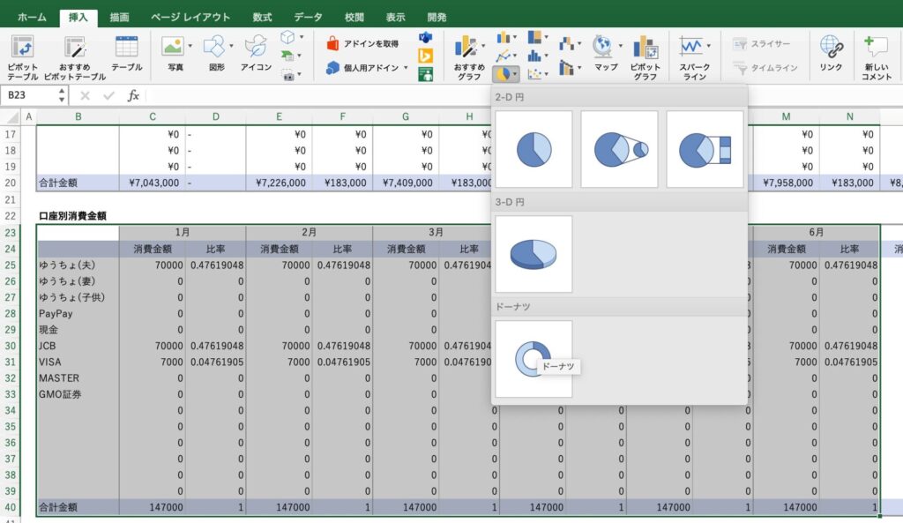Switch to the Home (ホーム) tab

coord(33,17)
